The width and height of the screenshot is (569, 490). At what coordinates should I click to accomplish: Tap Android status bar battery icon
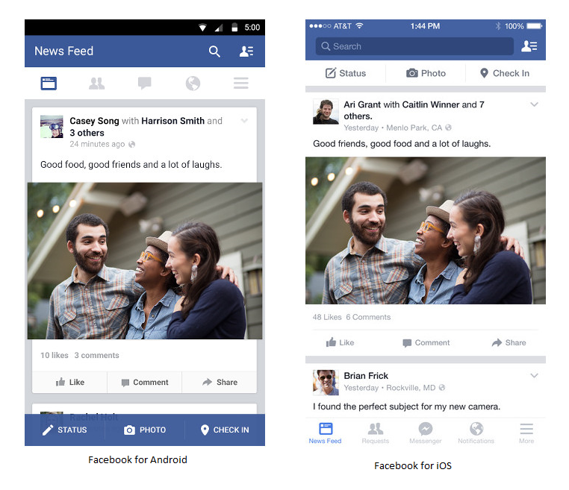(234, 27)
